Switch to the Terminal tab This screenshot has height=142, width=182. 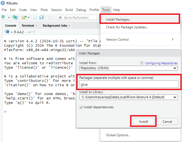(x=28, y=26)
